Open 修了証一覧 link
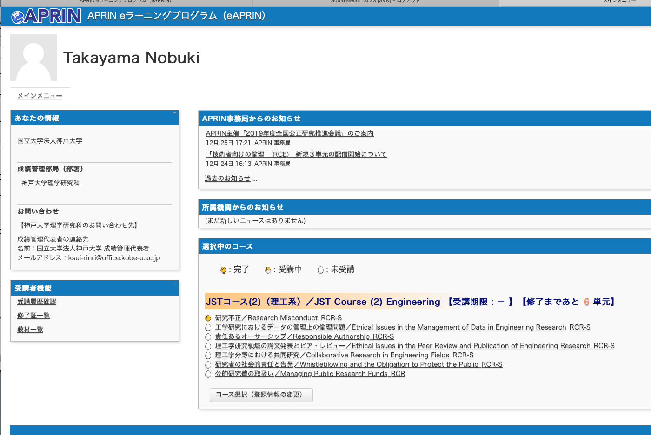This screenshot has width=651, height=435. [33, 316]
